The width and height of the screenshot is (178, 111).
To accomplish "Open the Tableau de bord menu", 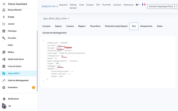I will pyautogui.click(x=73, y=6).
